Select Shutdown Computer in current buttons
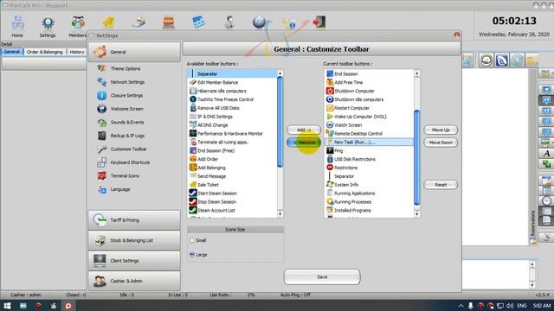The image size is (554, 311). [x=370, y=91]
